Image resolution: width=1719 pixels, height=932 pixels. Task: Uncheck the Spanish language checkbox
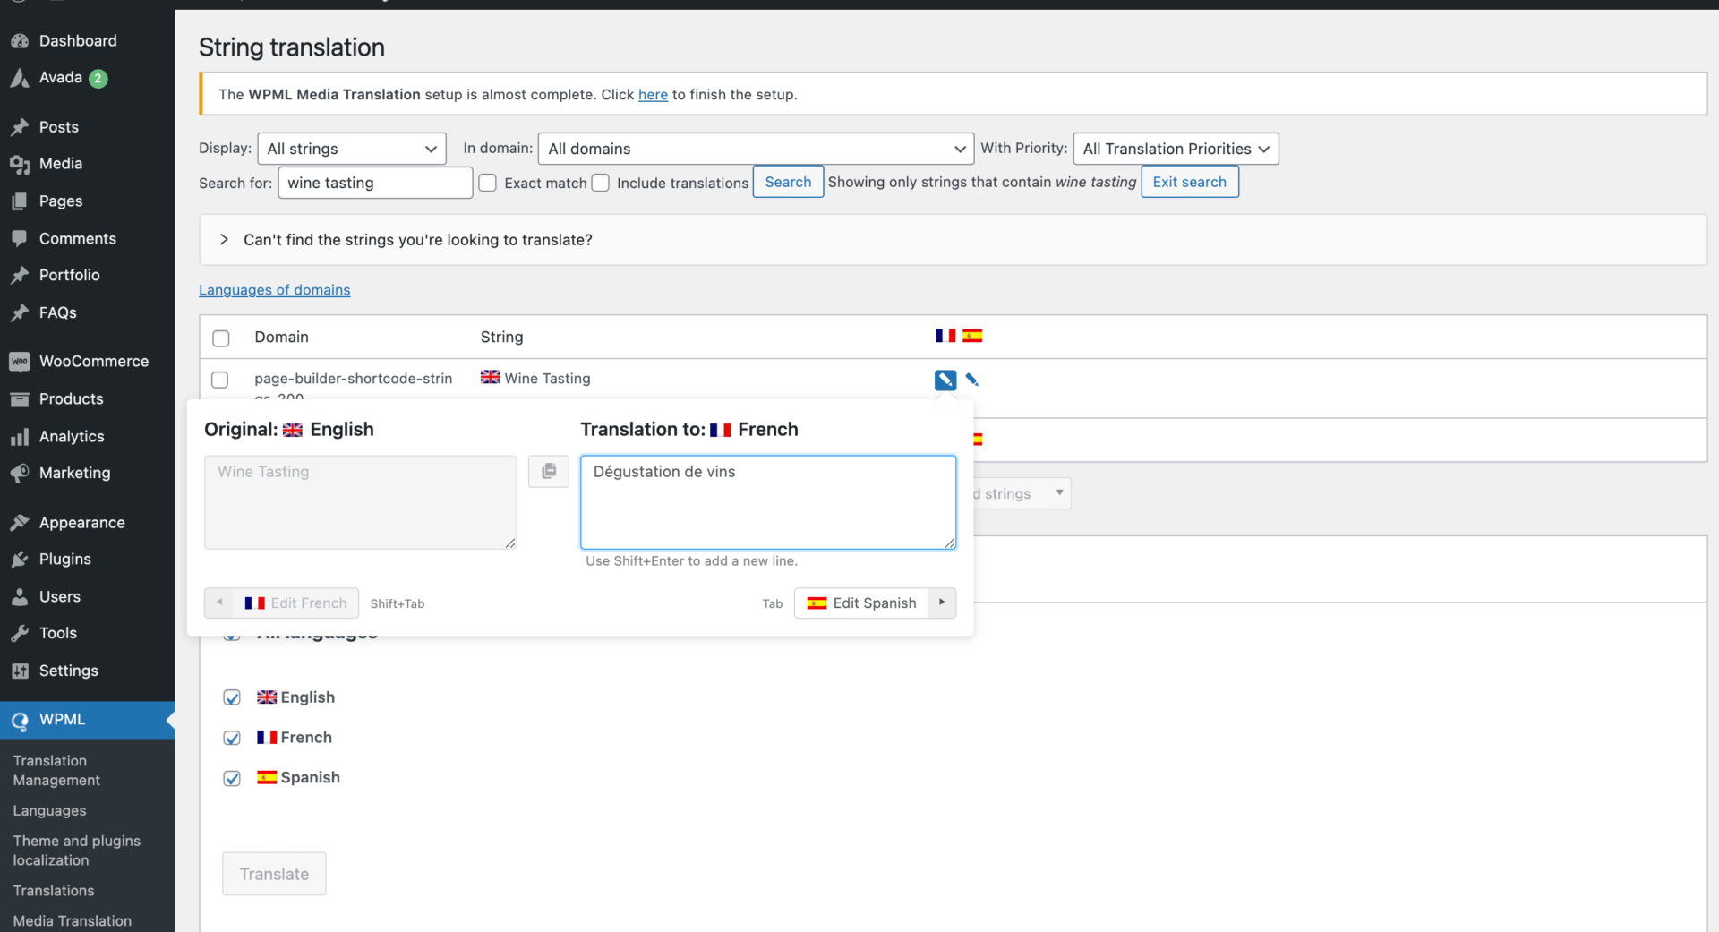(x=232, y=778)
